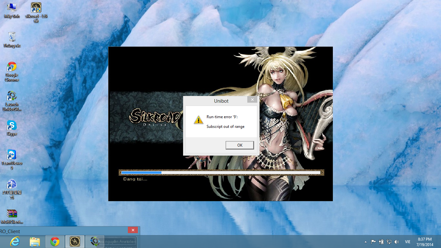This screenshot has height=248, width=441.
Task: Open the Máy tính desktop icon
Action: coord(12,10)
